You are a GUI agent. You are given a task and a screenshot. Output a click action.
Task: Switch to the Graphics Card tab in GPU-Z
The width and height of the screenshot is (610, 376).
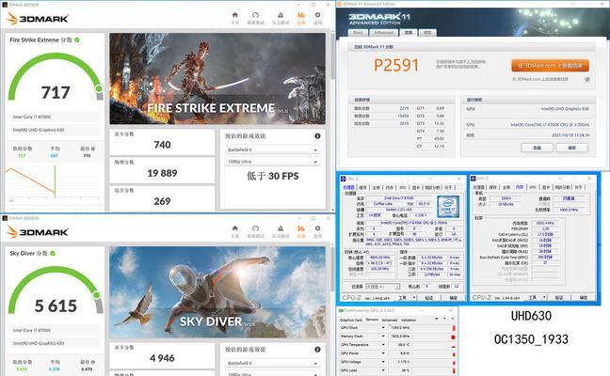click(x=351, y=320)
